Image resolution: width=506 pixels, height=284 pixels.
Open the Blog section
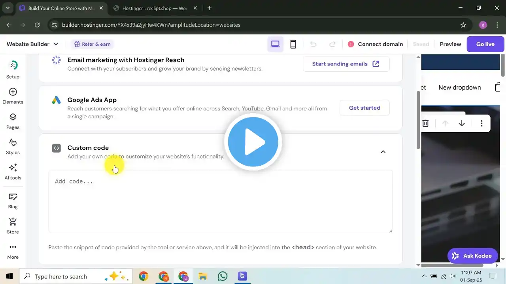click(x=13, y=200)
